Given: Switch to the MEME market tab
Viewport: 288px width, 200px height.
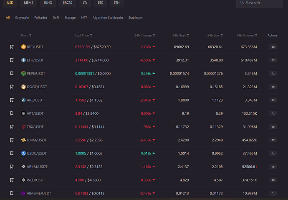Looking at the screenshot, I should pos(28,3).
